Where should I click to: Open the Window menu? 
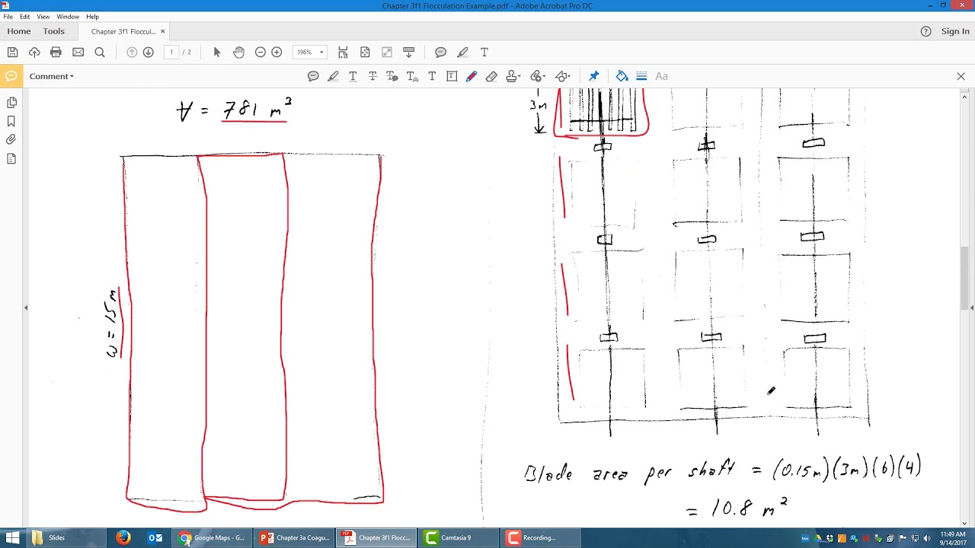coord(68,17)
